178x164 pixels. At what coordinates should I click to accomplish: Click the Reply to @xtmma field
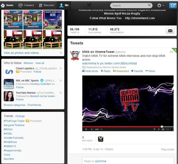pyautogui.click(x=128, y=161)
